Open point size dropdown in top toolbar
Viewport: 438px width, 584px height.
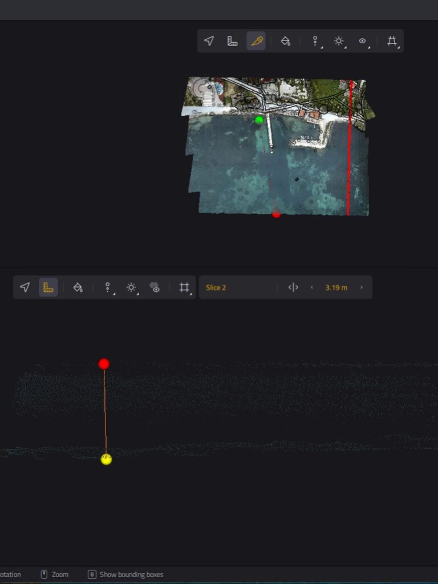[315, 41]
